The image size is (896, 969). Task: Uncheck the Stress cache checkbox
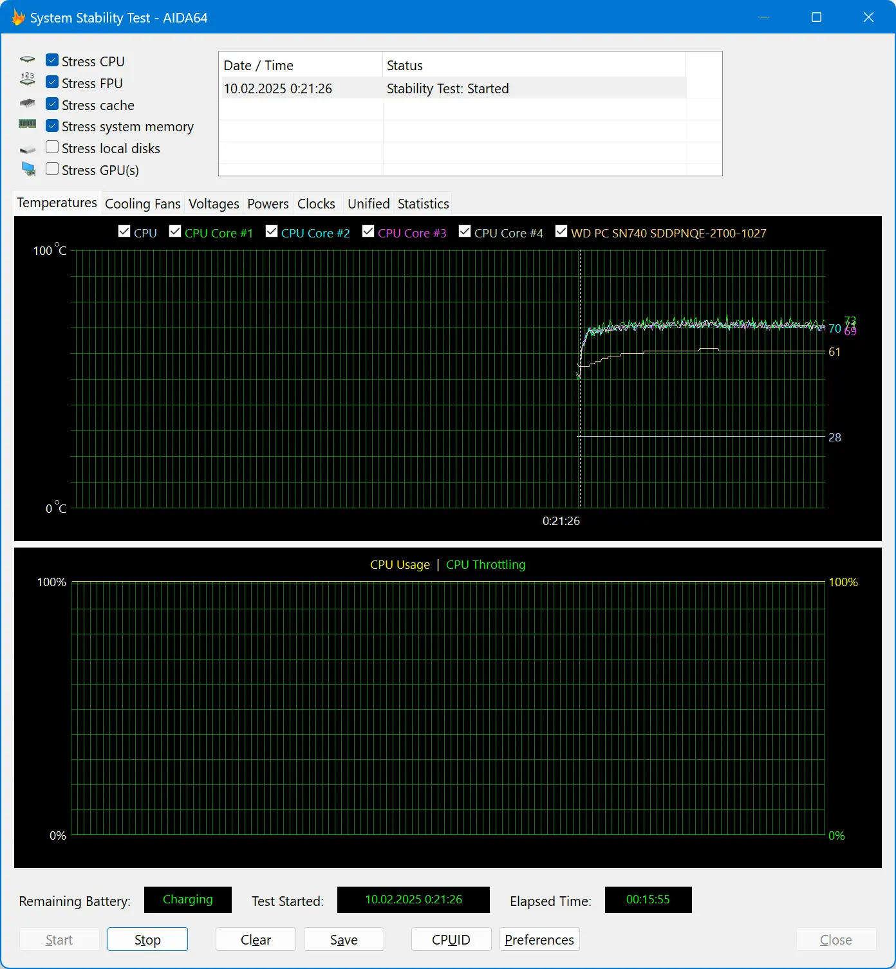52,104
